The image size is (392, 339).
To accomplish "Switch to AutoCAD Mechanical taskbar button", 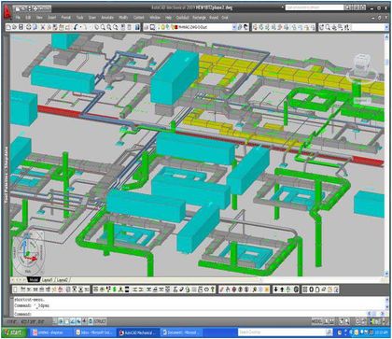I will point(139,332).
